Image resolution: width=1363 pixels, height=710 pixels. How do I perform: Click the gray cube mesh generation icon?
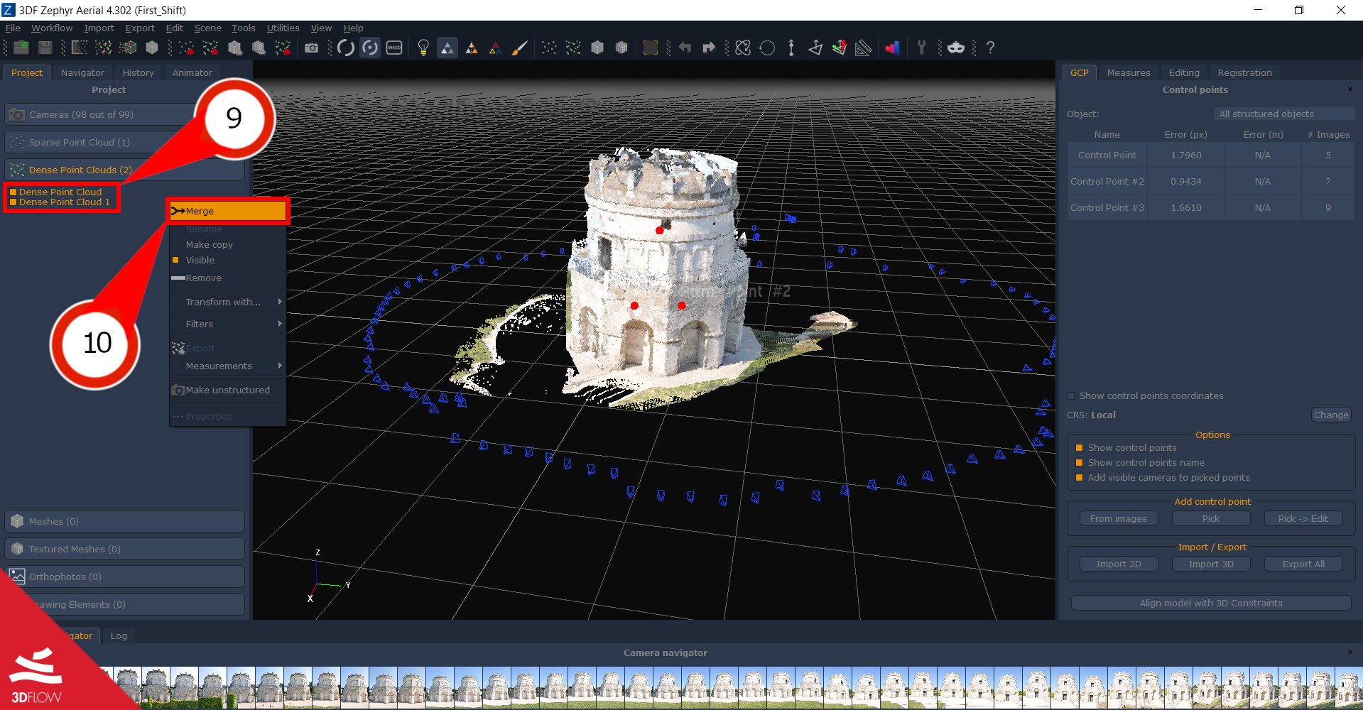click(152, 48)
